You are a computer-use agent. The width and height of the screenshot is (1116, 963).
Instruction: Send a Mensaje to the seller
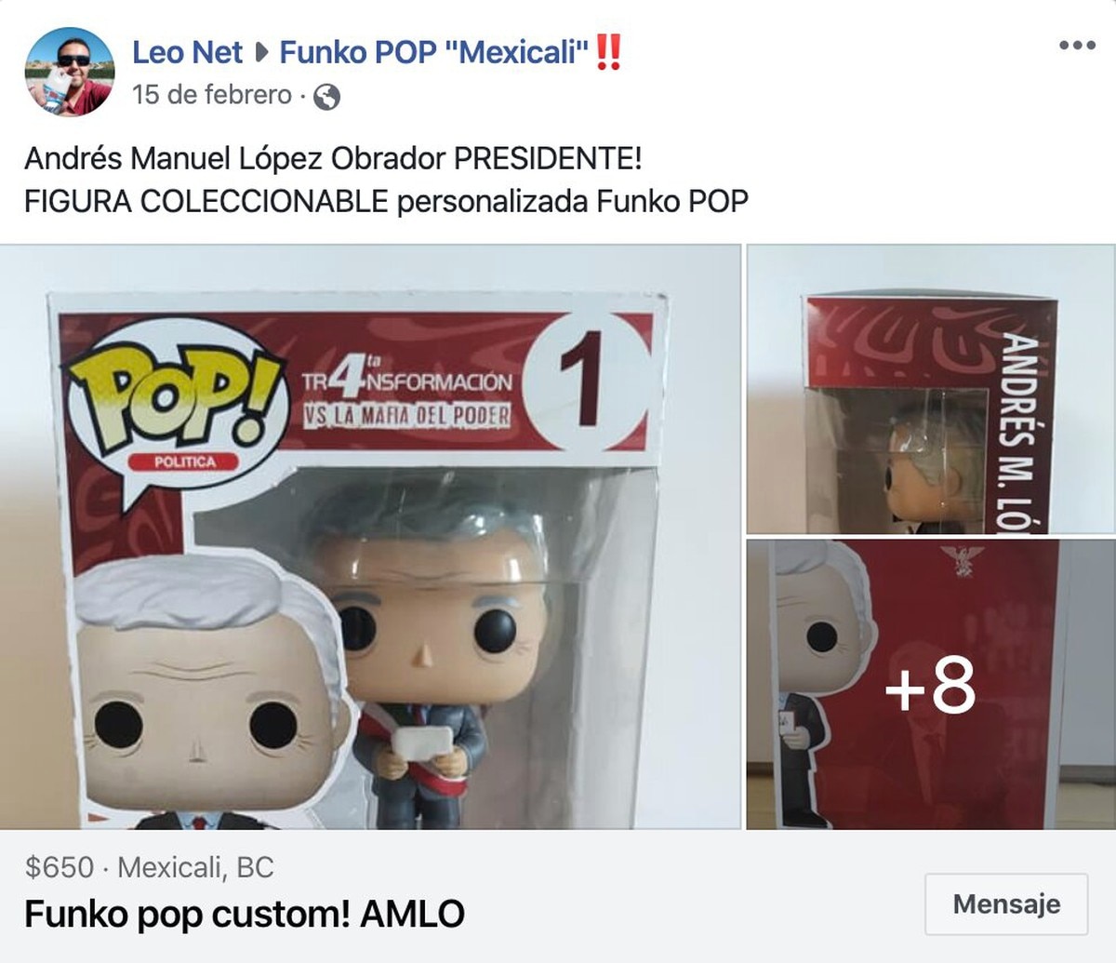(1006, 903)
